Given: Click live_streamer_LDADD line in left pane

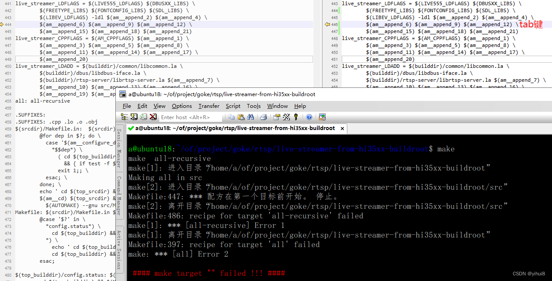Looking at the screenshot, I should 99,66.
